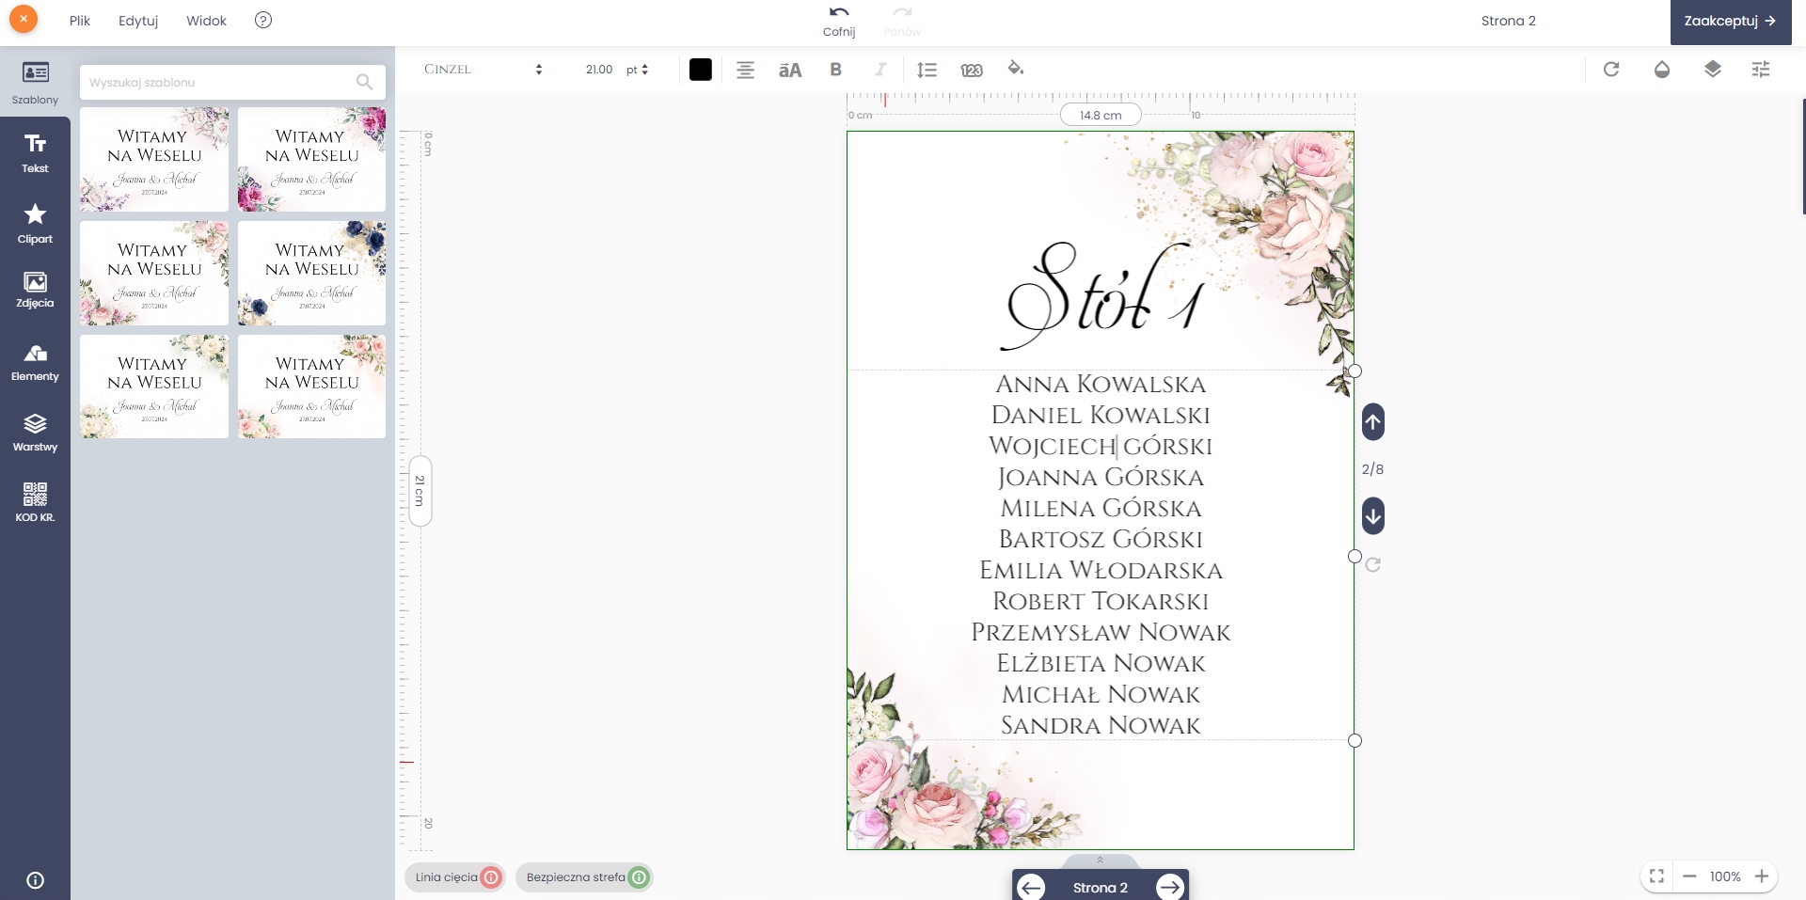Toggle Linia cięcia cut line display
The height and width of the screenshot is (900, 1806).
coord(456,877)
